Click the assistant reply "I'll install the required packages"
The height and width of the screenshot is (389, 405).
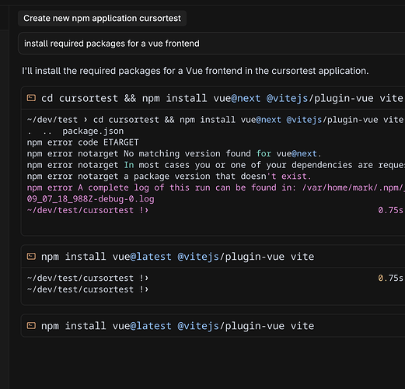[x=195, y=71]
